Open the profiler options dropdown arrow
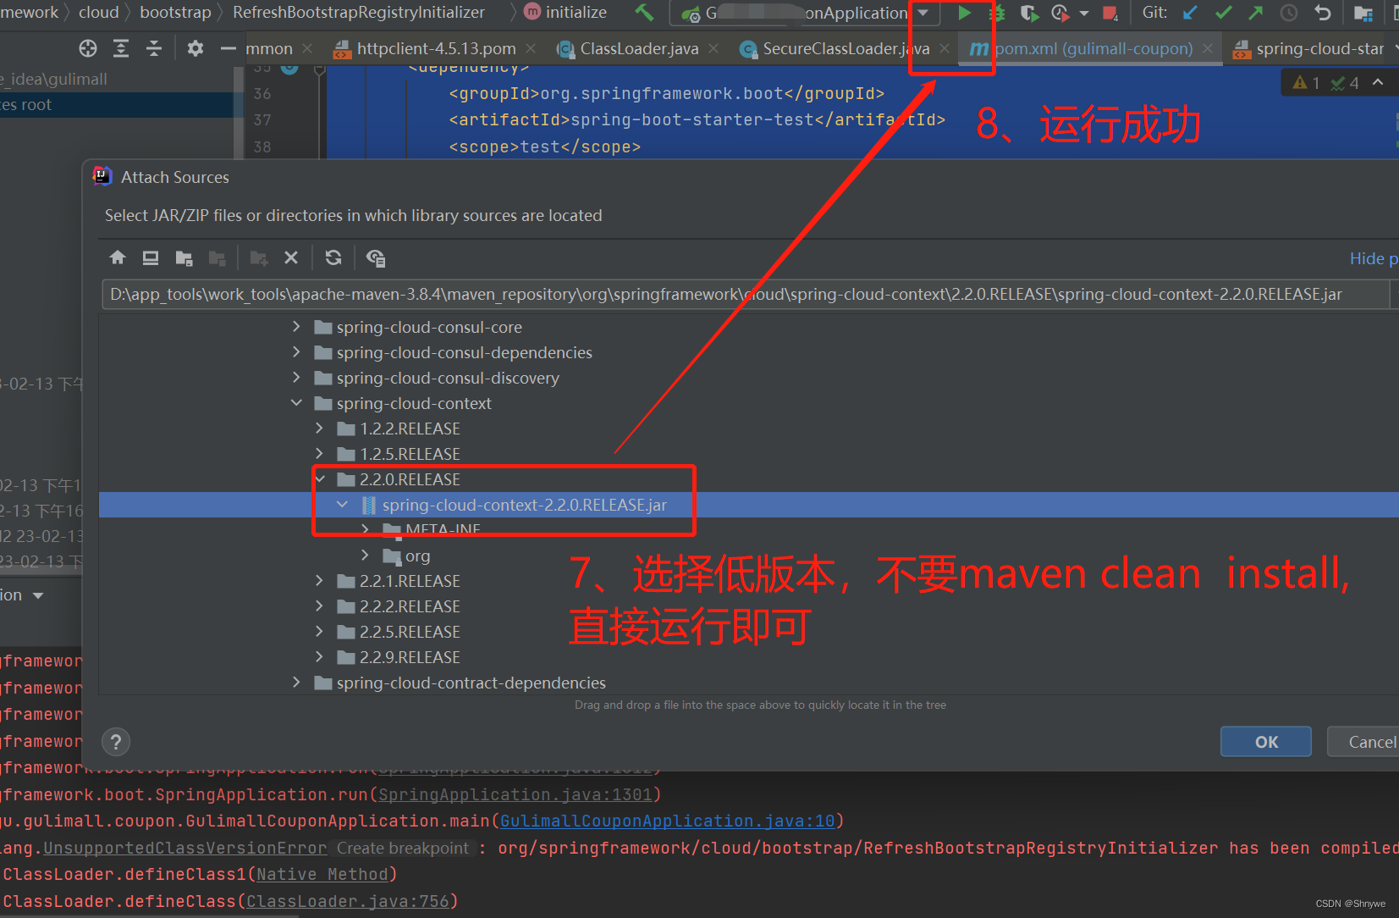This screenshot has width=1399, height=918. (x=1084, y=14)
